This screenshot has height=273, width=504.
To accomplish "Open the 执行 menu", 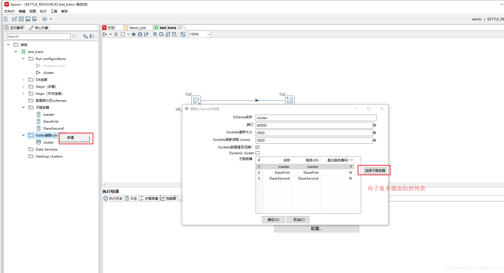I will (43, 11).
